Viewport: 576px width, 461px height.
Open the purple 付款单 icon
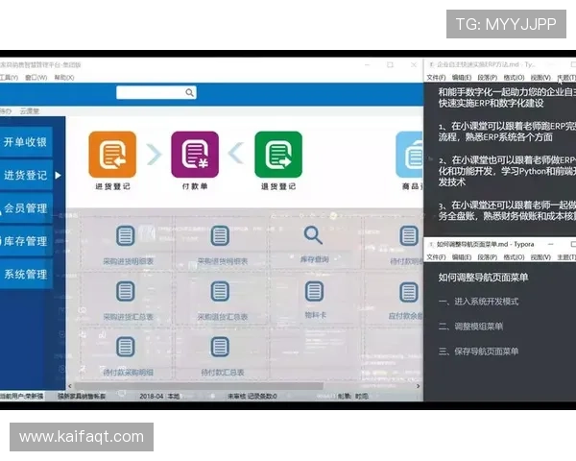pos(195,155)
